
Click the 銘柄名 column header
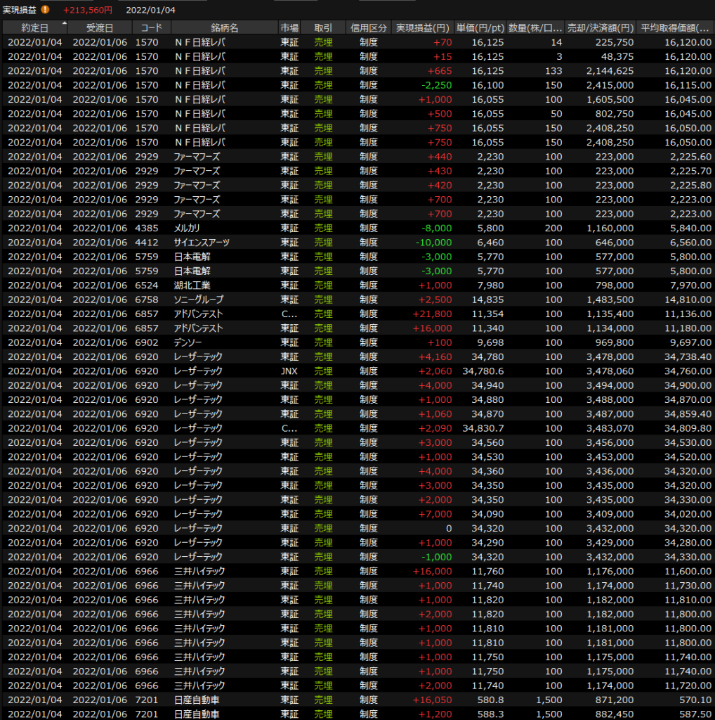[x=224, y=27]
